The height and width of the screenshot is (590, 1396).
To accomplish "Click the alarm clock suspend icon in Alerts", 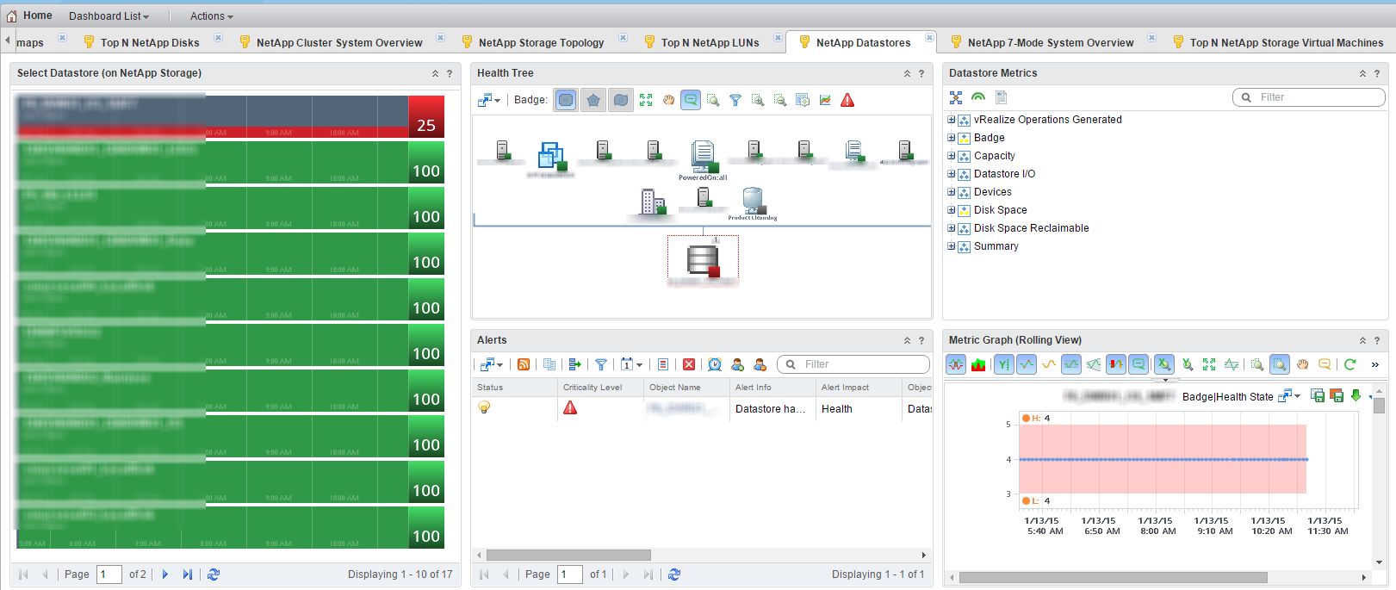I will pyautogui.click(x=715, y=364).
